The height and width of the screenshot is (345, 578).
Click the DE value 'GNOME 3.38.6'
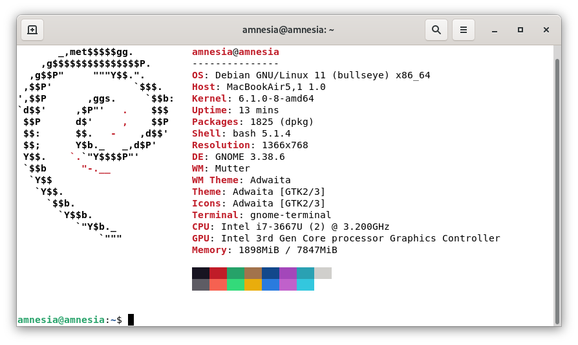point(250,157)
